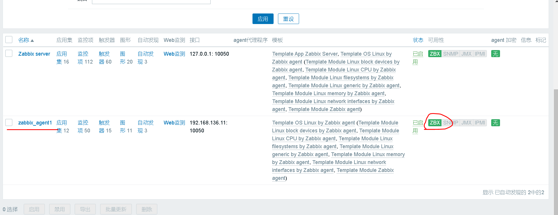558x215 pixels.
Task: Click the agent 加密 column header
Action: tap(504, 40)
